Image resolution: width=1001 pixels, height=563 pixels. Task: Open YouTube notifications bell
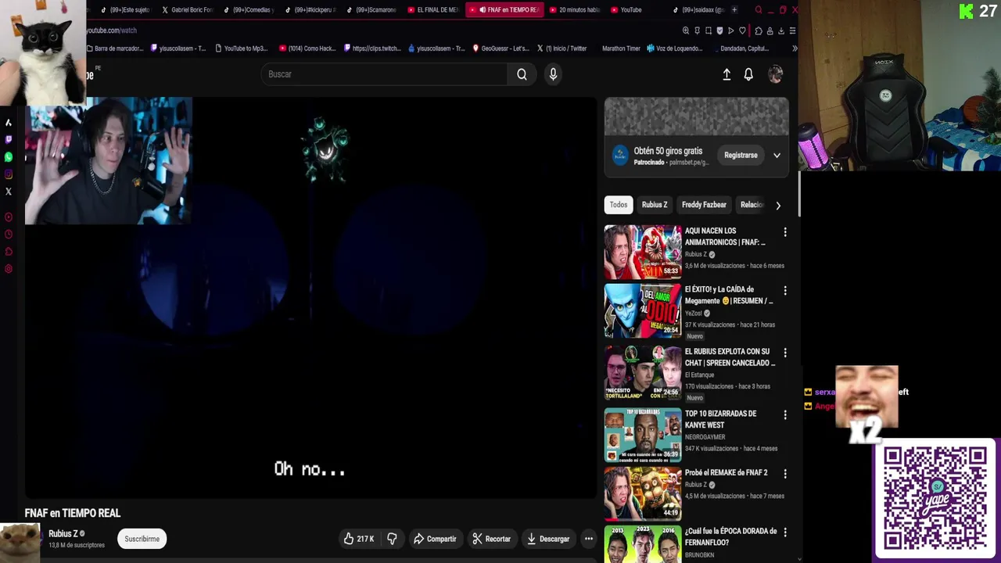[748, 74]
